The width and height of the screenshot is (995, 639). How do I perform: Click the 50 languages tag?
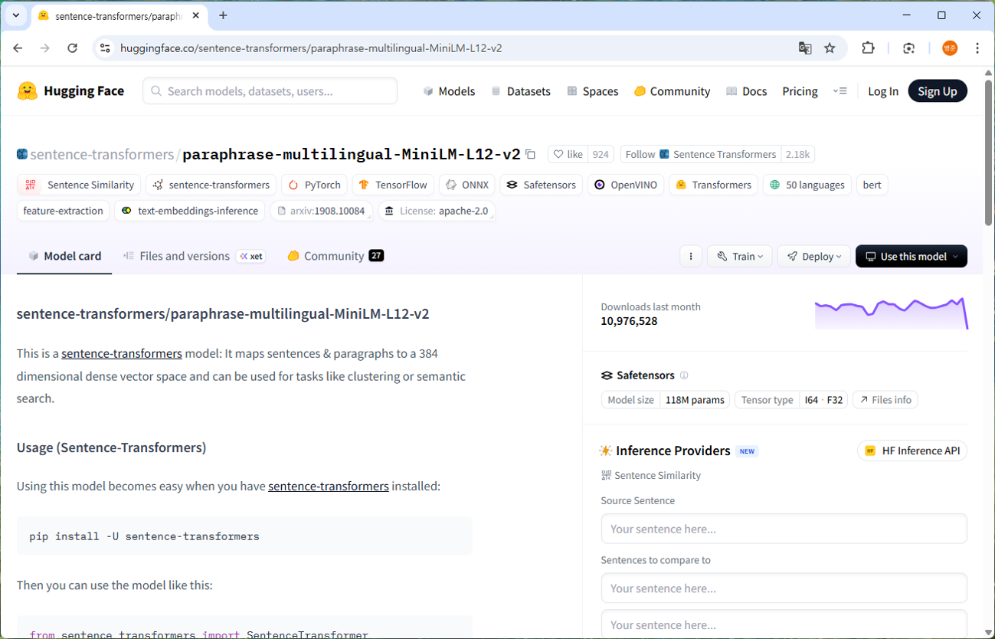(807, 185)
